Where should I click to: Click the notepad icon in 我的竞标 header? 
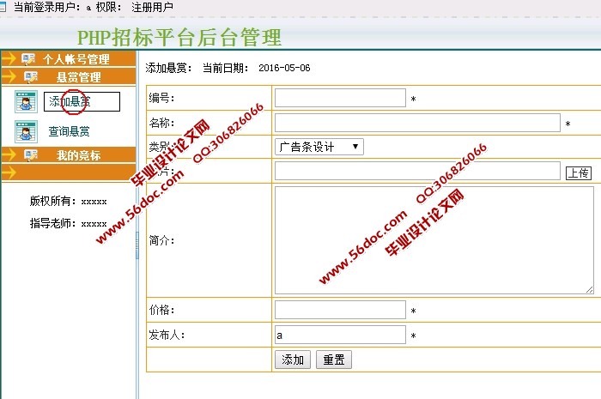point(32,155)
